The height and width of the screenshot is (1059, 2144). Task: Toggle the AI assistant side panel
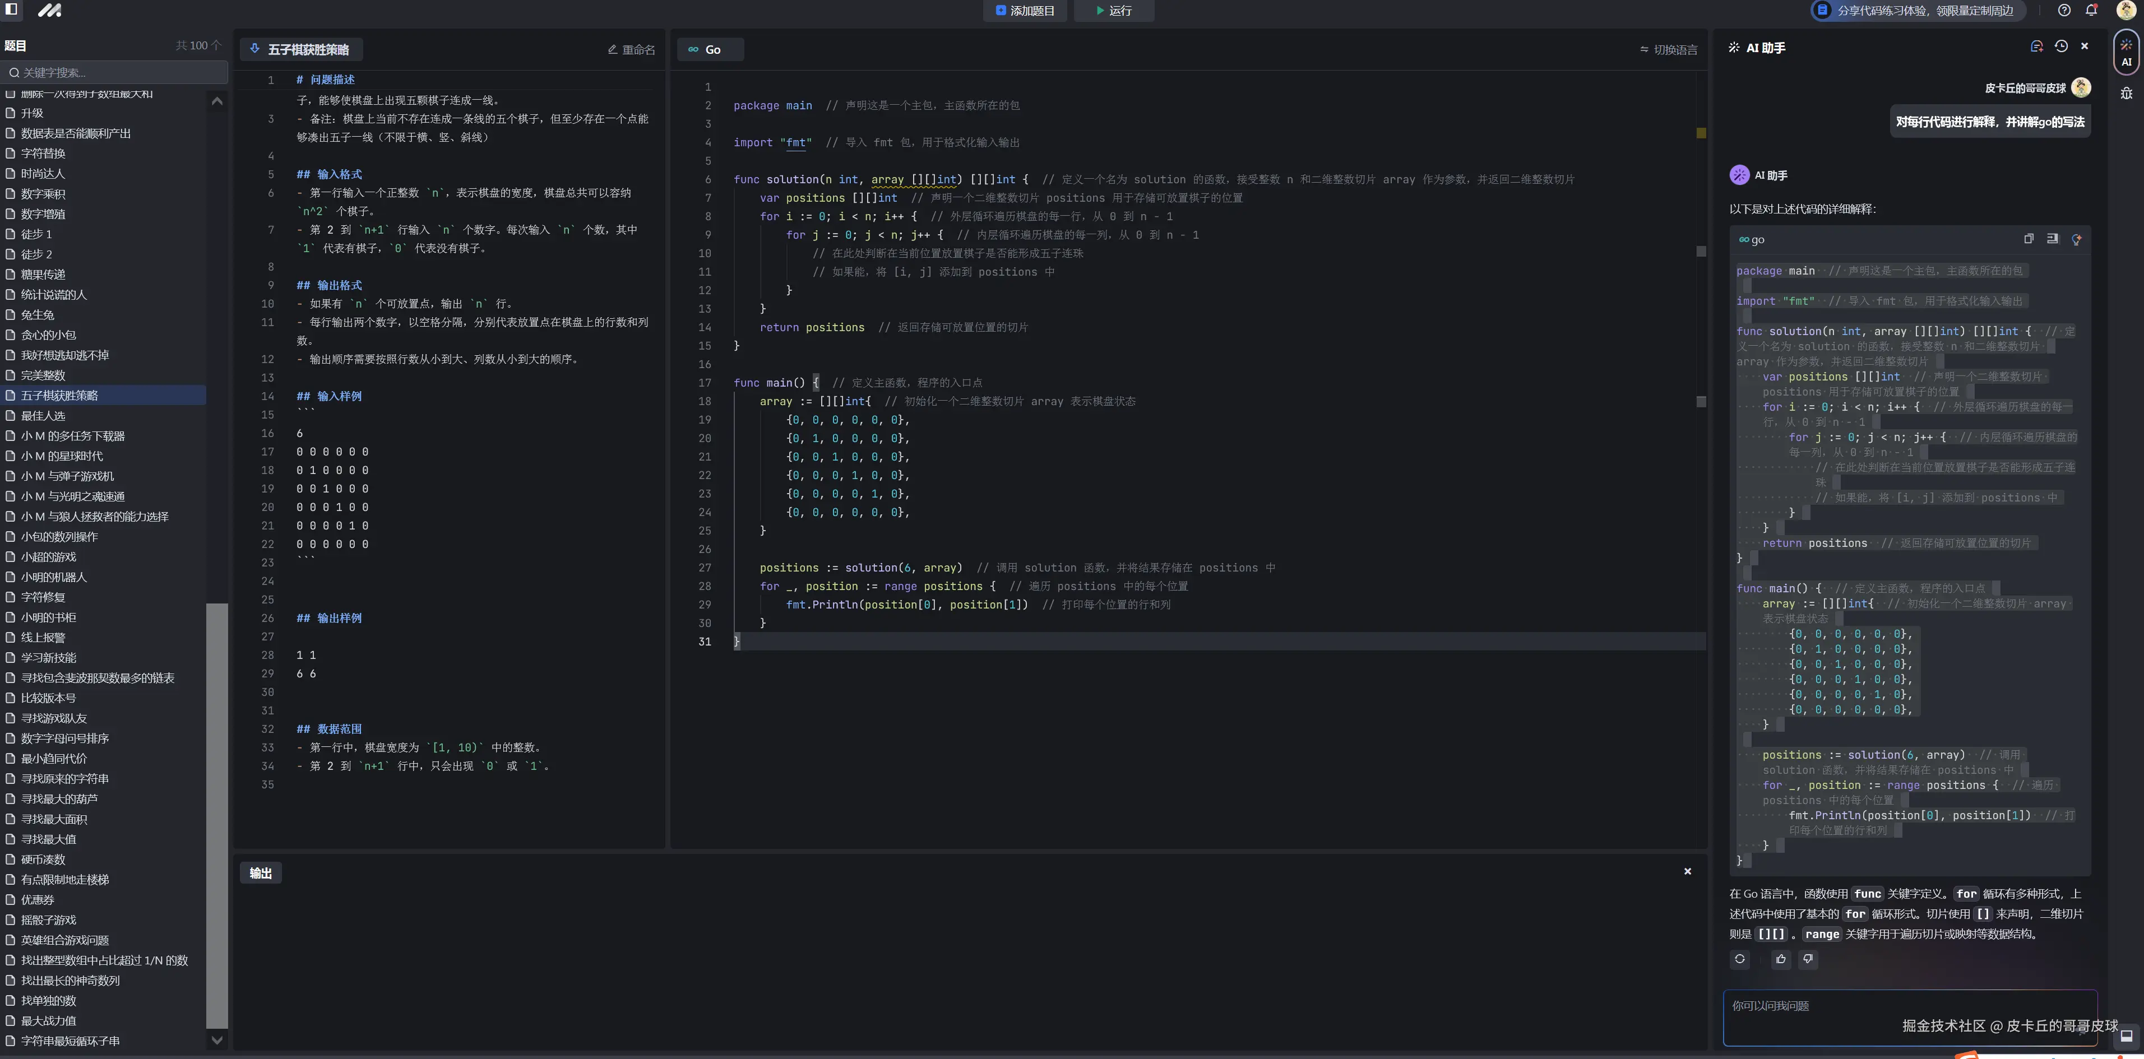pyautogui.click(x=2126, y=52)
